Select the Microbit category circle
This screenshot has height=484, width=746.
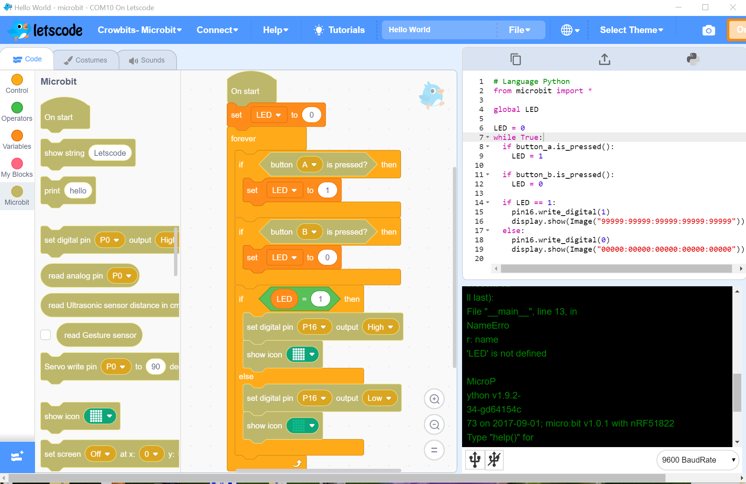(17, 192)
